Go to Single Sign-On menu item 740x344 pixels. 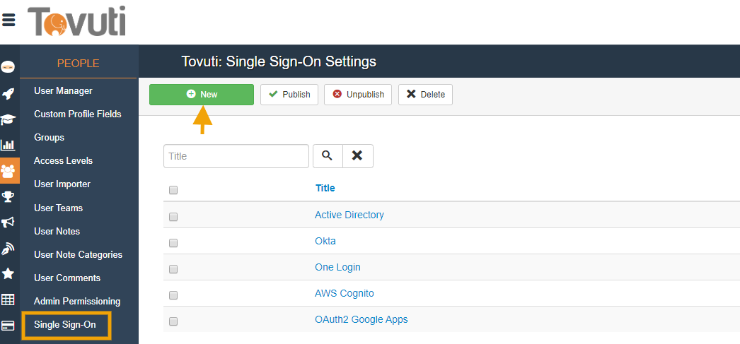point(65,325)
